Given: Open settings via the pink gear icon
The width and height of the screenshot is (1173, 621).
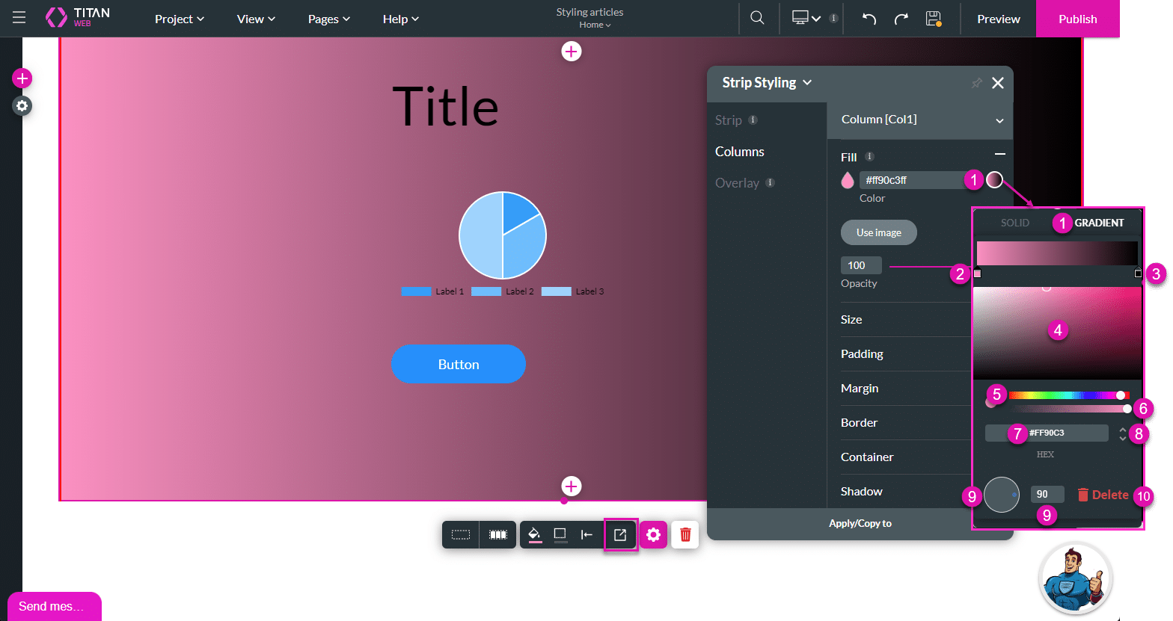Looking at the screenshot, I should pyautogui.click(x=653, y=534).
